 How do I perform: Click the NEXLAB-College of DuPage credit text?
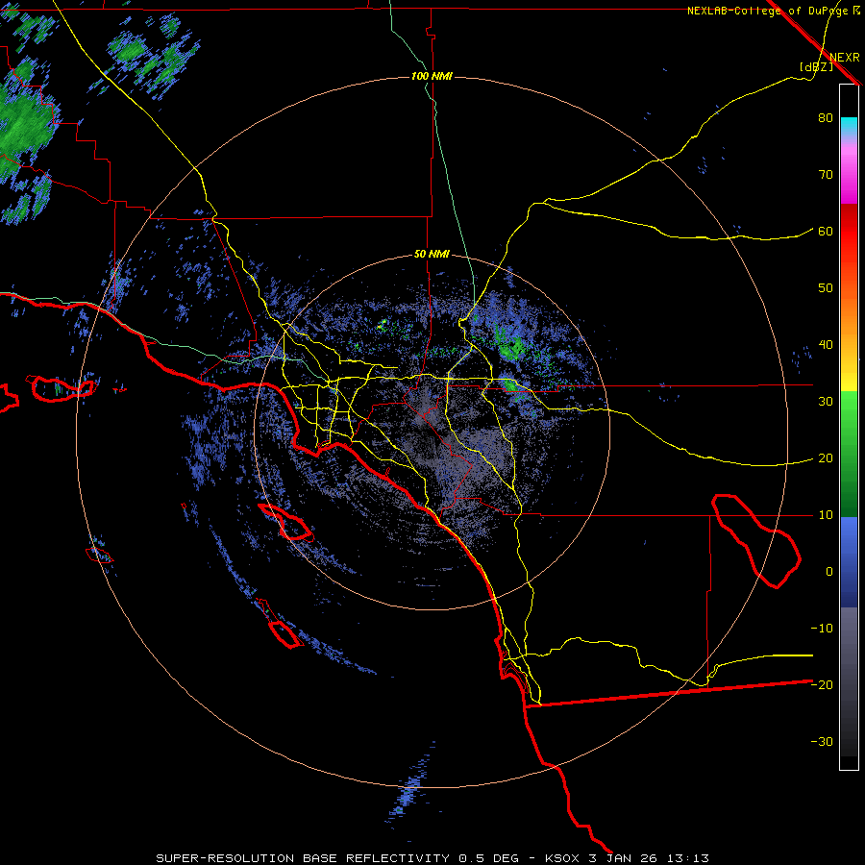pyautogui.click(x=769, y=11)
